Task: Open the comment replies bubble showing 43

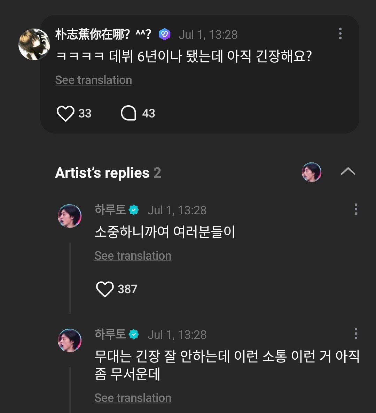Action: 128,113
